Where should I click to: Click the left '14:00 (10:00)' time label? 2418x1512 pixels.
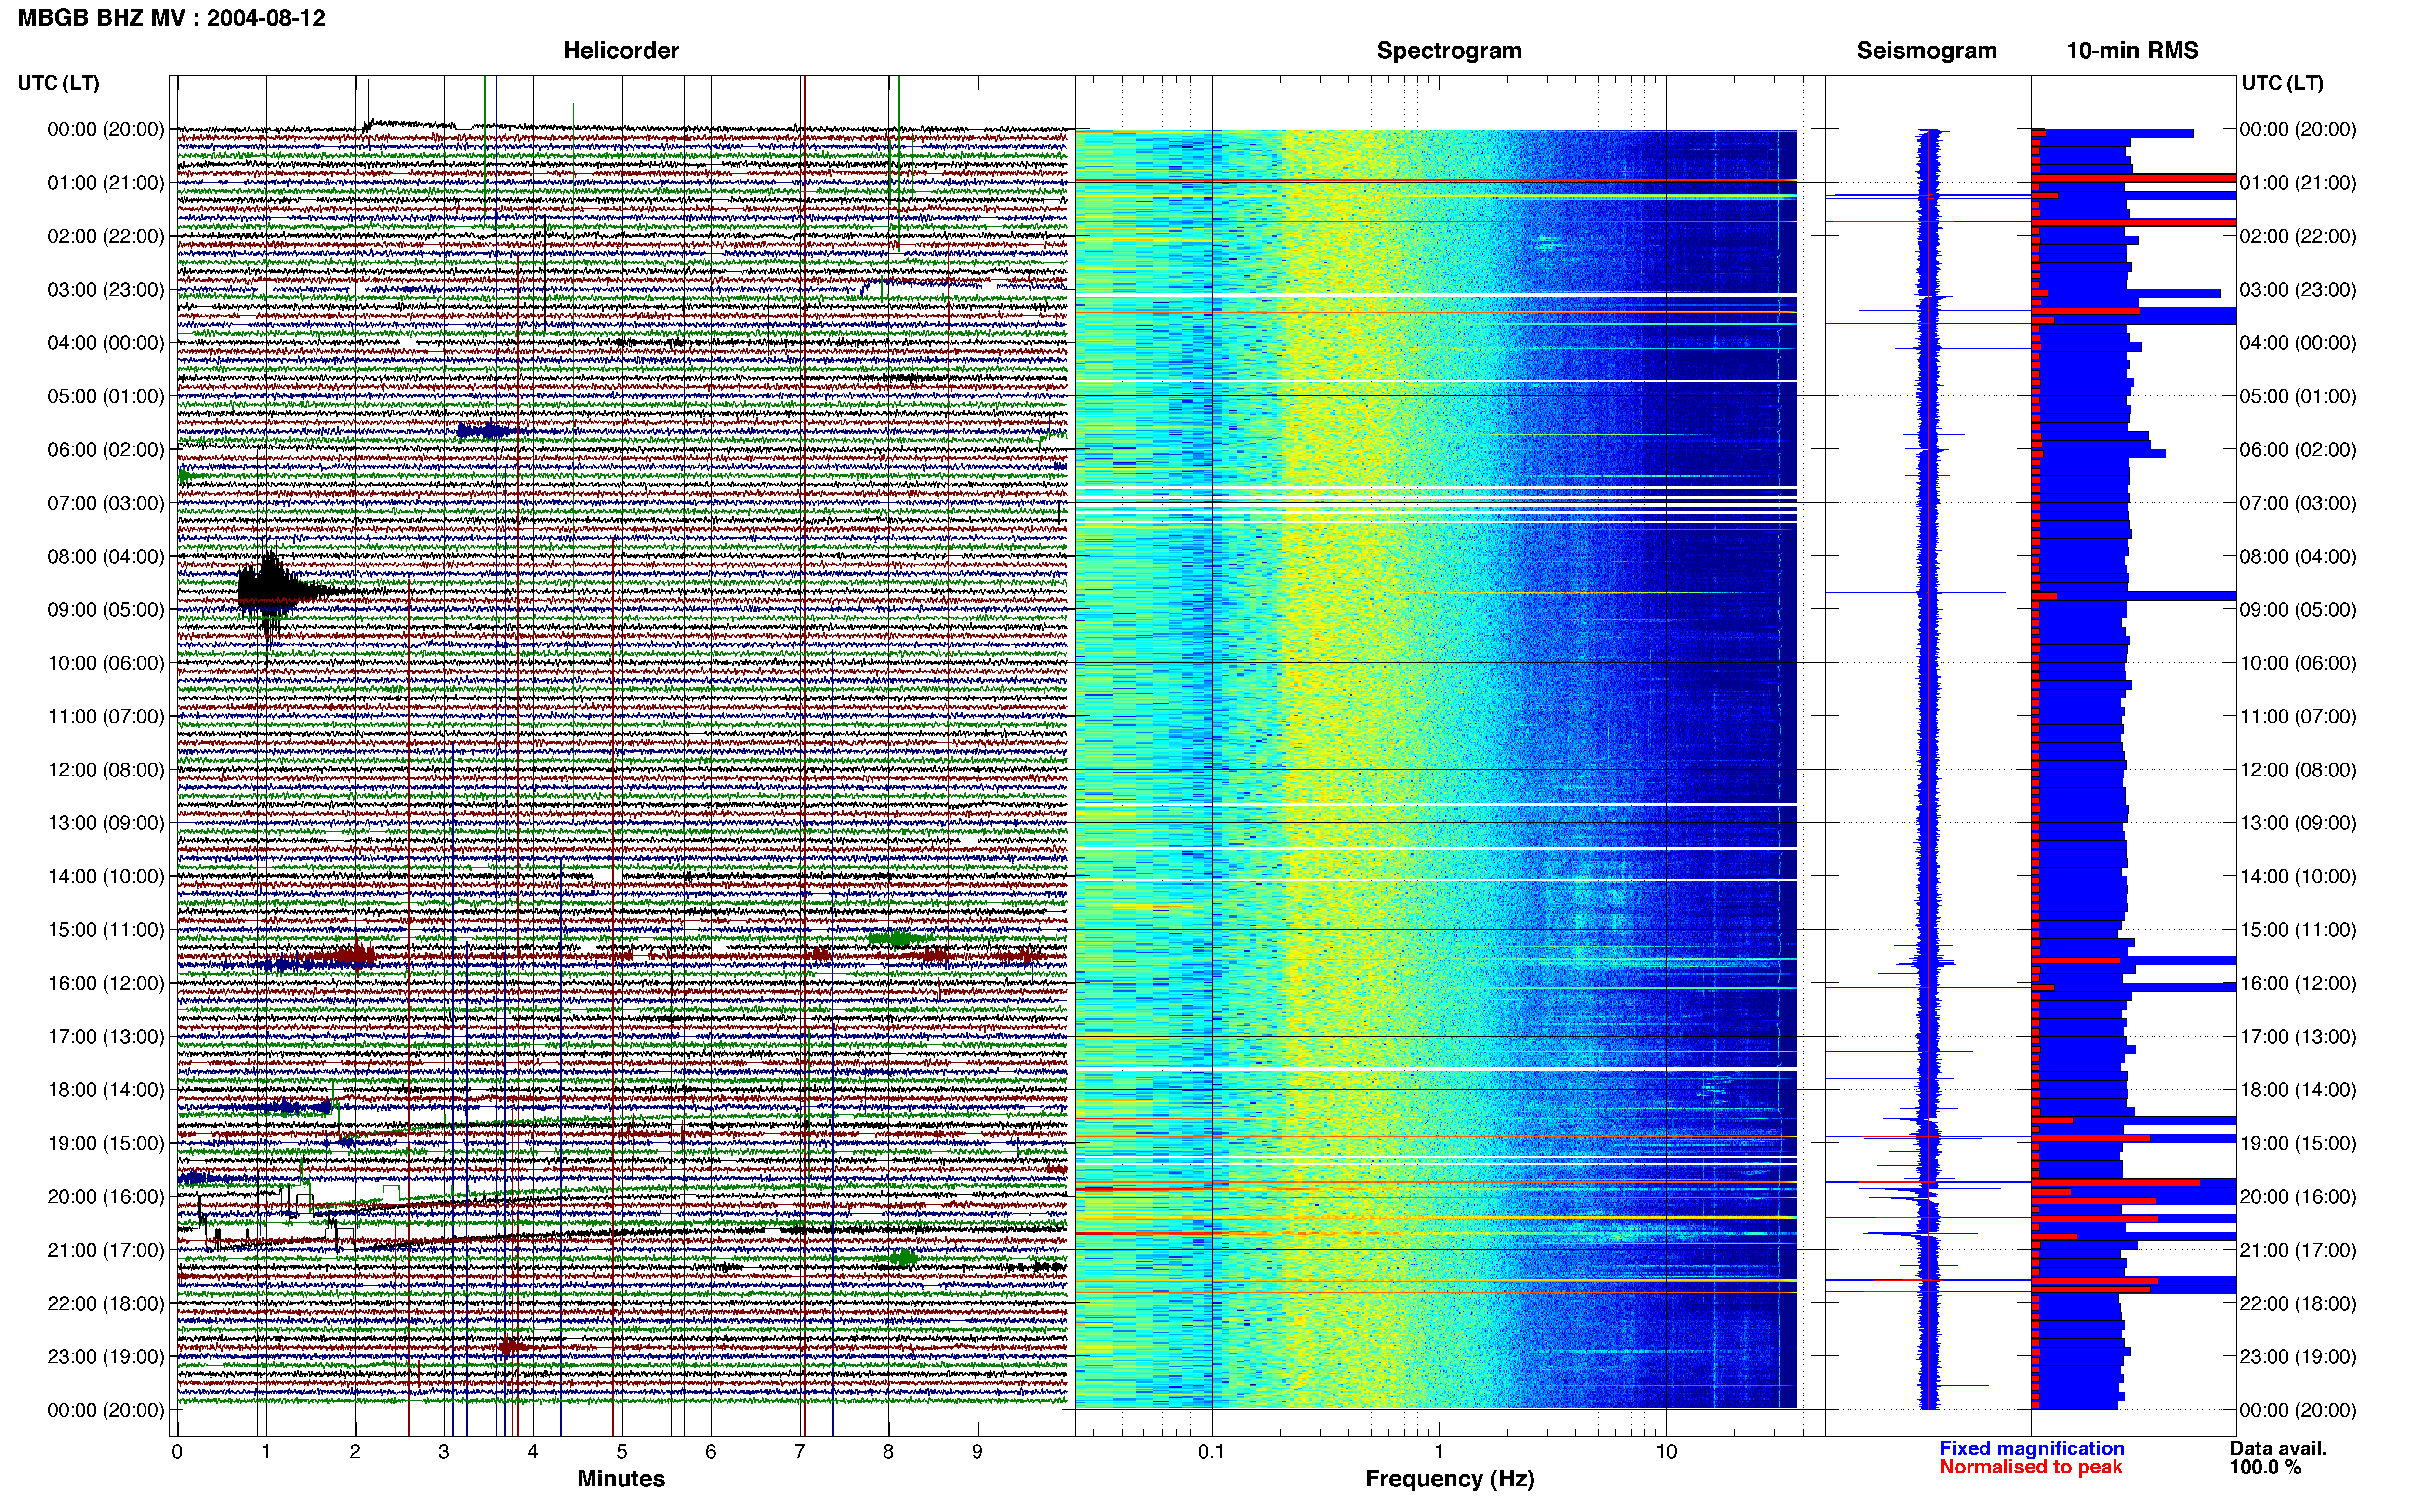(106, 876)
